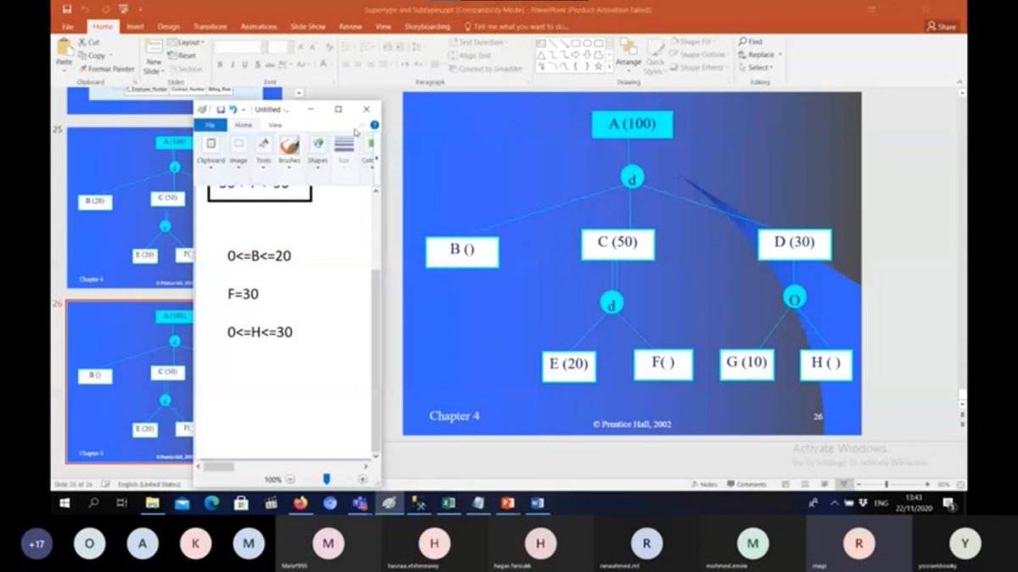Switch to Paint View tab
This screenshot has height=572, width=1018.
pos(275,125)
